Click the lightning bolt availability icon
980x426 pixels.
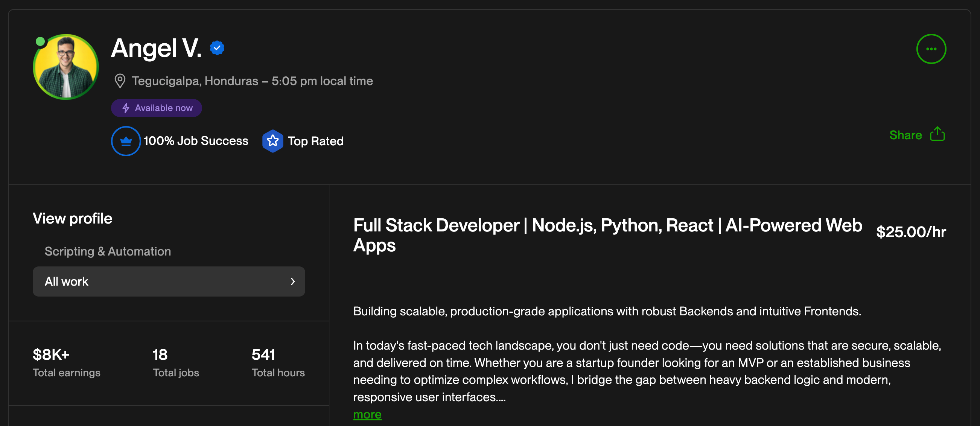coord(126,108)
